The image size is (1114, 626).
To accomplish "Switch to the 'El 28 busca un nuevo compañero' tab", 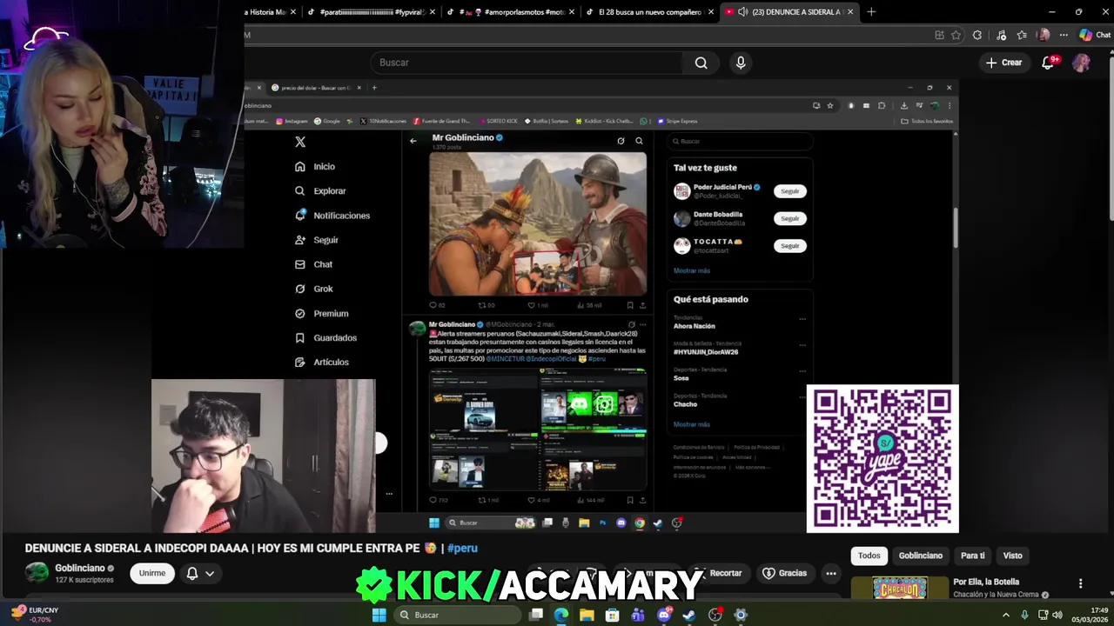I will (648, 12).
